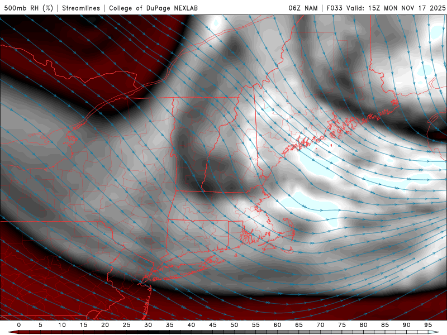Image resolution: width=447 pixels, height=335 pixels.
Task: Click the "65" label on the color scale
Action: point(299,325)
